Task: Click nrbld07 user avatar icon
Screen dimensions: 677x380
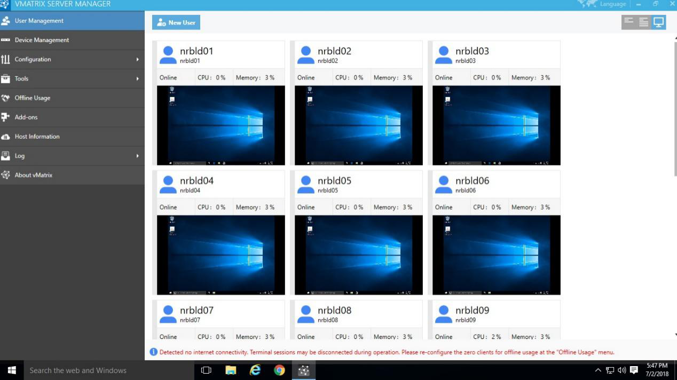Action: tap(168, 314)
